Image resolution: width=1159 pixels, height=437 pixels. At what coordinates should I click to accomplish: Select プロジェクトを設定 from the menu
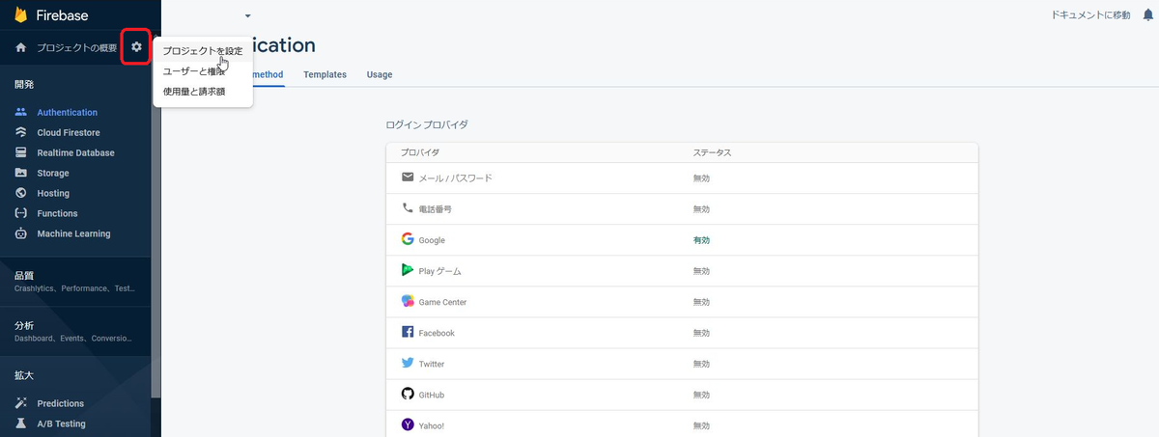[x=203, y=51]
